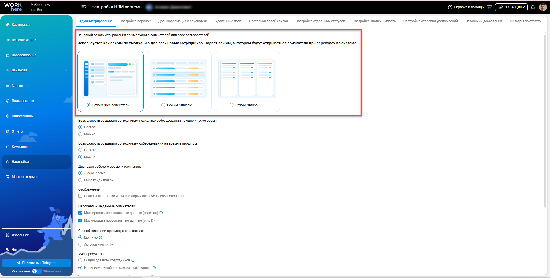Uncheck Маскировать персональные данные (телефон)
Image resolution: width=550 pixels, height=278 pixels.
pos(80,213)
